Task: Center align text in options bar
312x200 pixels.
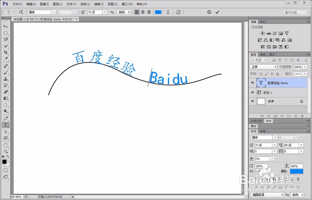Action: pos(143,12)
